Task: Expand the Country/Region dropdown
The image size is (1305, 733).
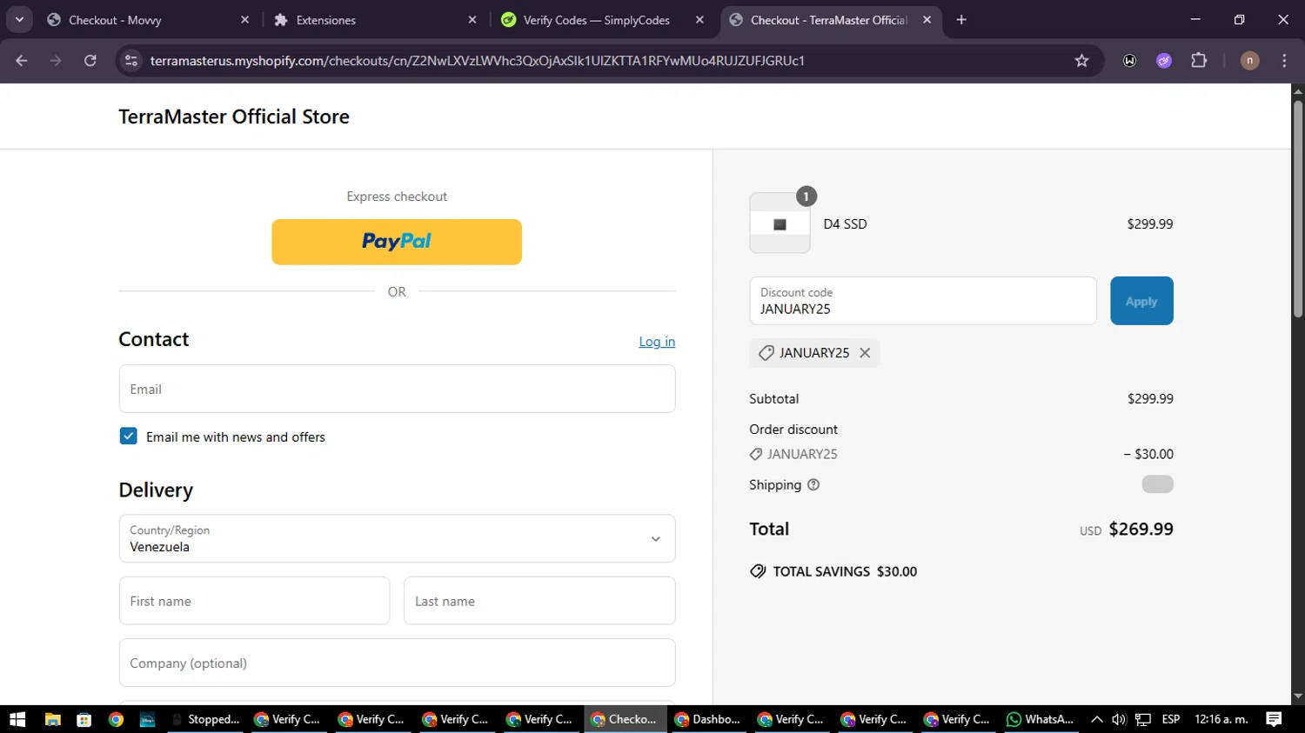Action: (397, 538)
